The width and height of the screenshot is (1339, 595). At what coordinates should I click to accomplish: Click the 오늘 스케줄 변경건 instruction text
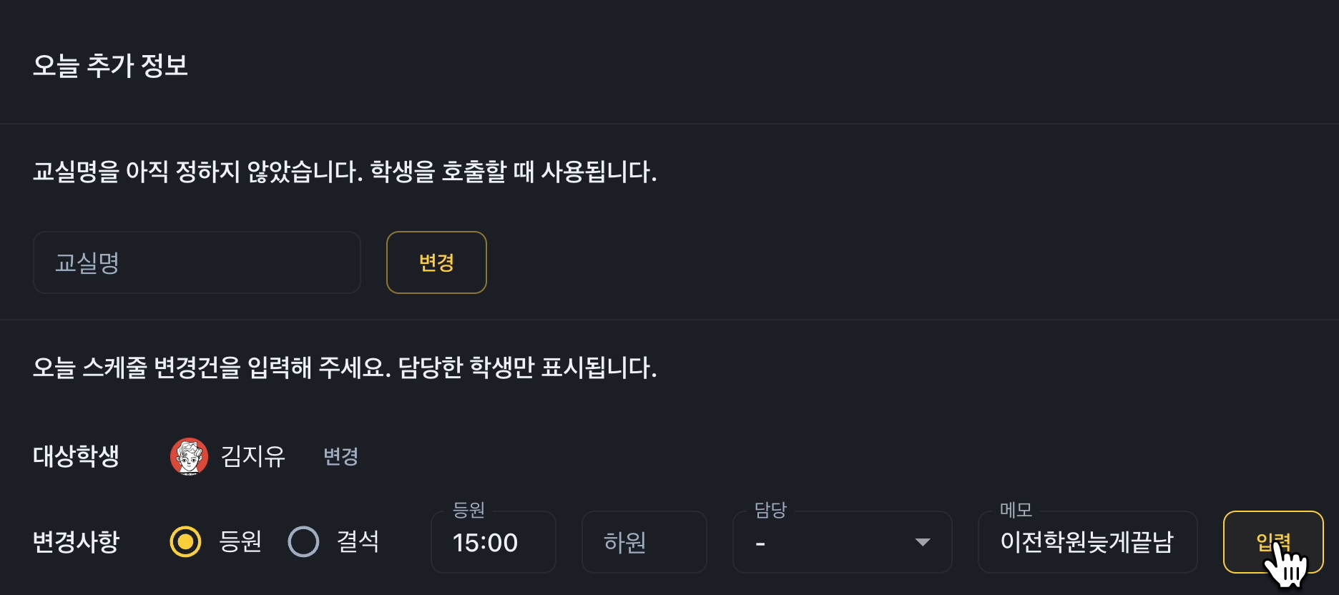coord(345,368)
